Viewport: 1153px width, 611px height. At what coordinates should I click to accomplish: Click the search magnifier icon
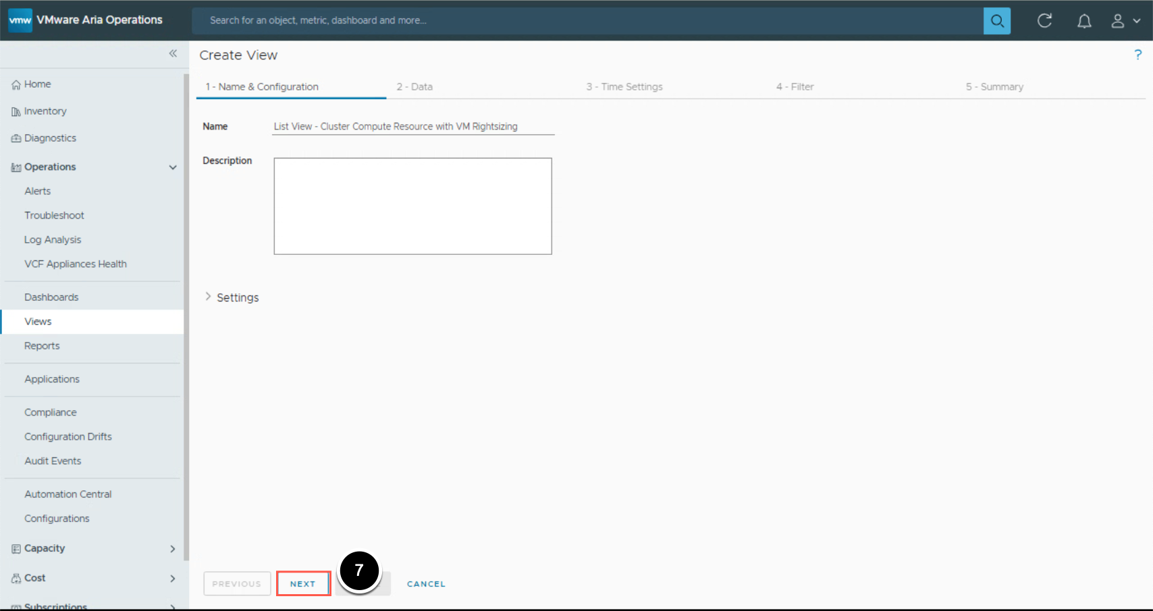996,21
